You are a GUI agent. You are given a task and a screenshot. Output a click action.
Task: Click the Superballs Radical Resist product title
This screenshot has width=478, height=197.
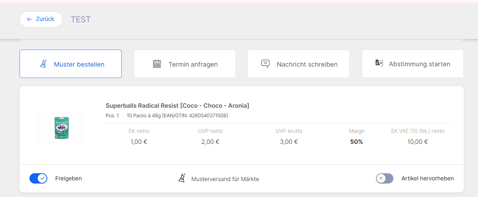(177, 106)
